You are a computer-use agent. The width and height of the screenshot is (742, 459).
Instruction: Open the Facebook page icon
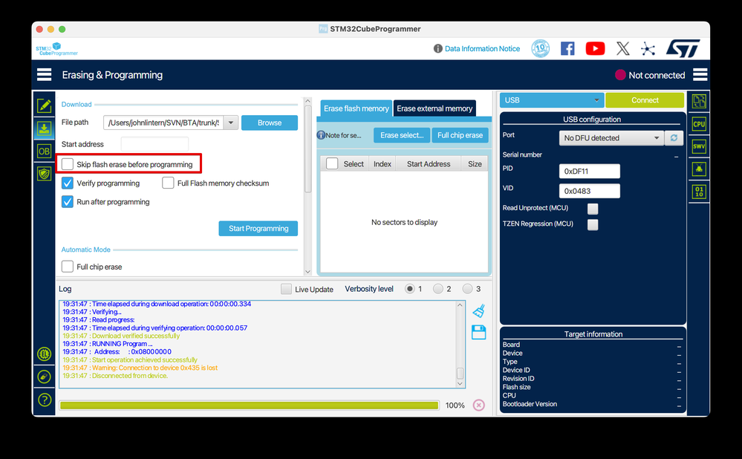[x=567, y=48]
